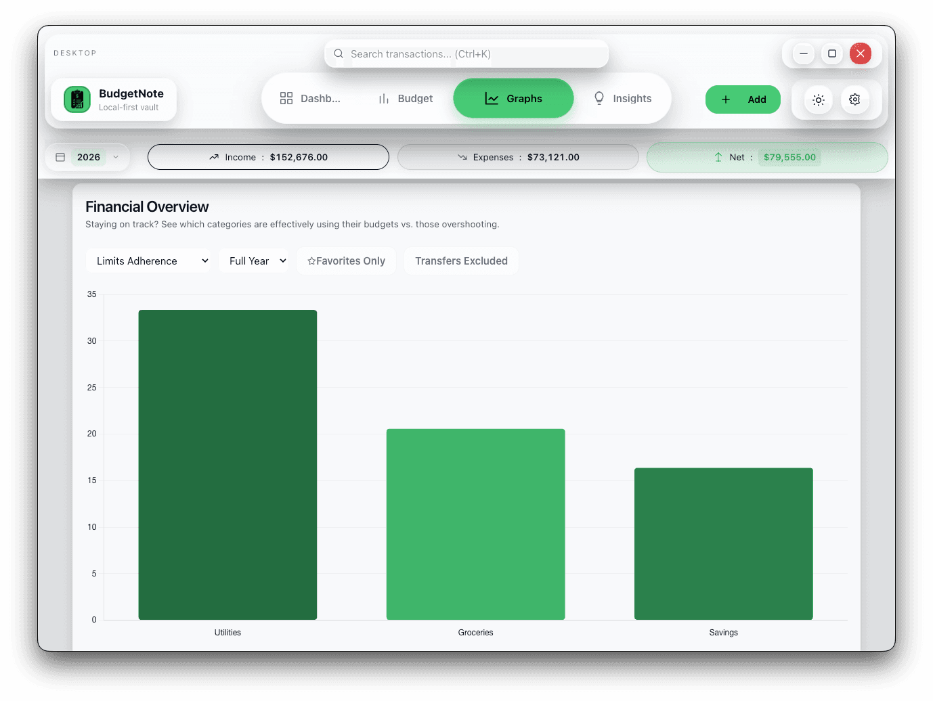Image resolution: width=933 pixels, height=701 pixels.
Task: Switch to the Graphs tab
Action: (513, 99)
